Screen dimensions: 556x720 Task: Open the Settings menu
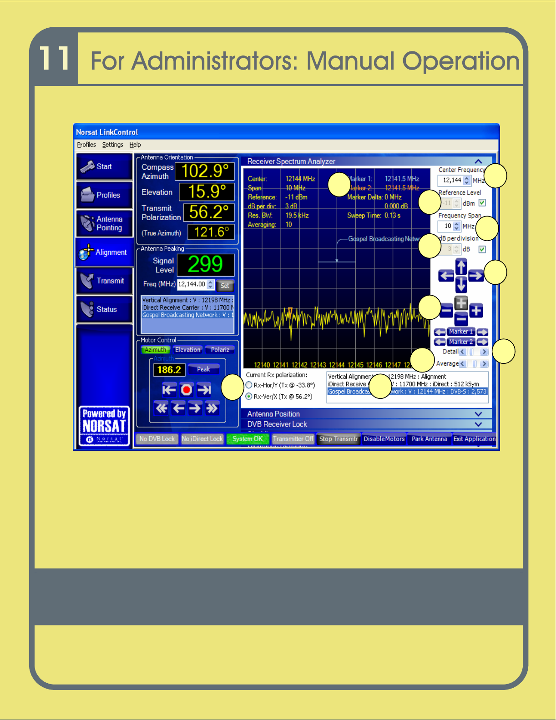coord(112,145)
